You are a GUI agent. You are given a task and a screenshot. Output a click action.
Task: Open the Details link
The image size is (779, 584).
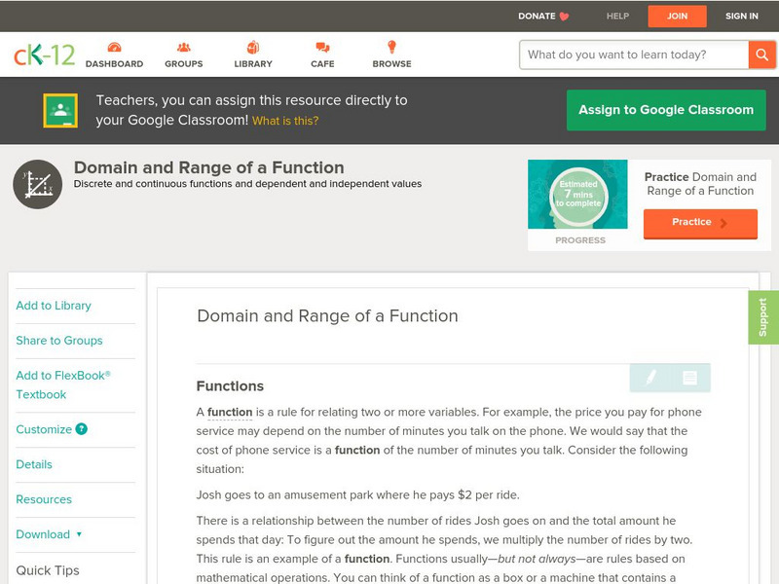tap(34, 464)
